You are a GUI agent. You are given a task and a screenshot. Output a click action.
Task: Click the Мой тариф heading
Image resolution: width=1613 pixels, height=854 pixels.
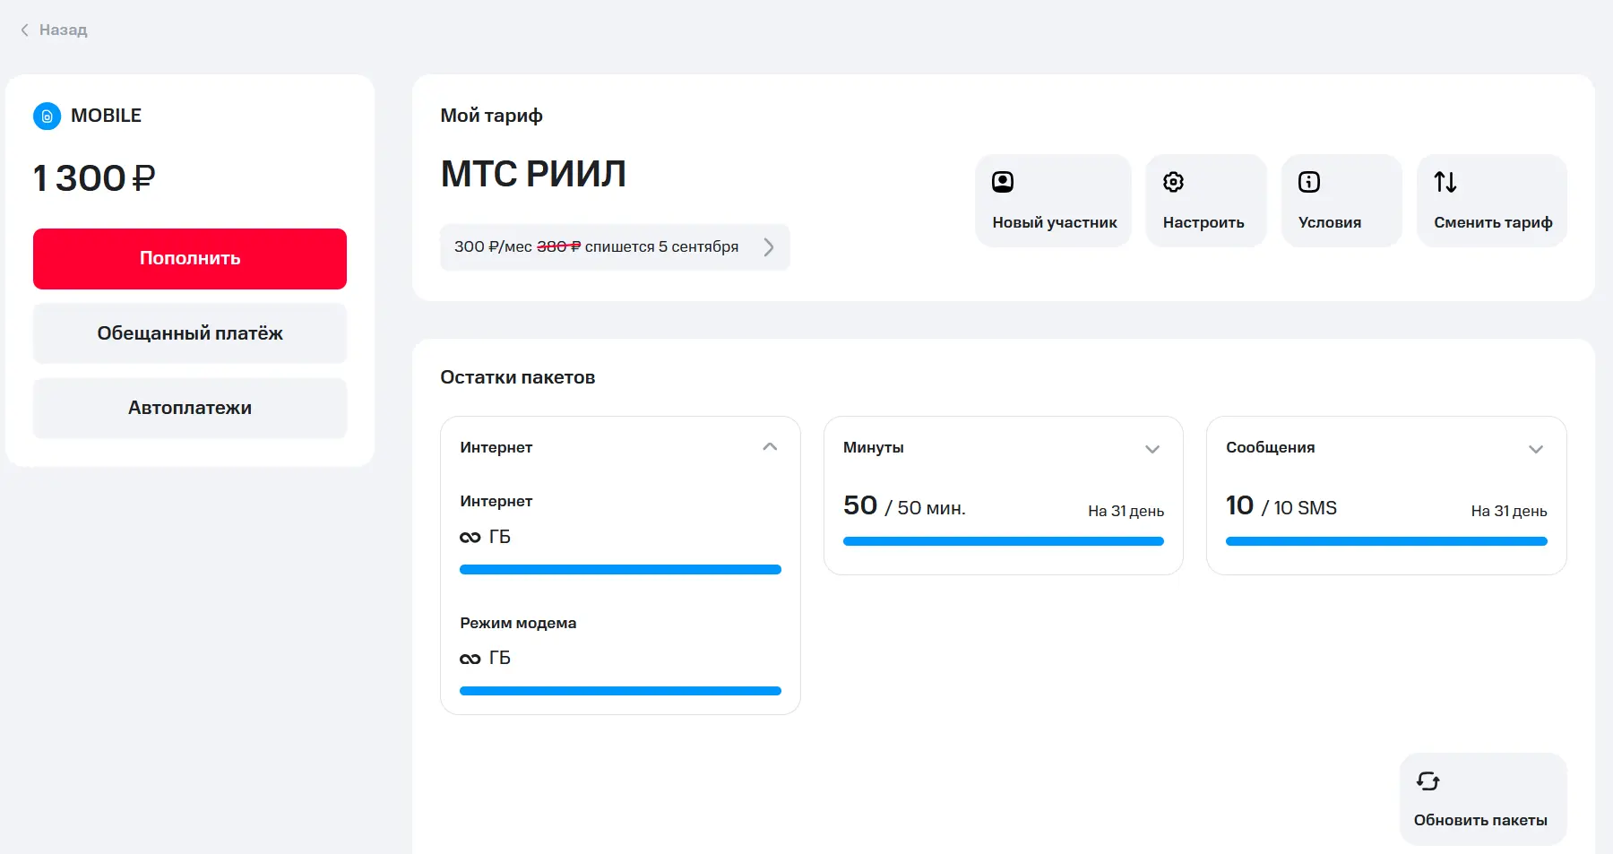pos(491,116)
